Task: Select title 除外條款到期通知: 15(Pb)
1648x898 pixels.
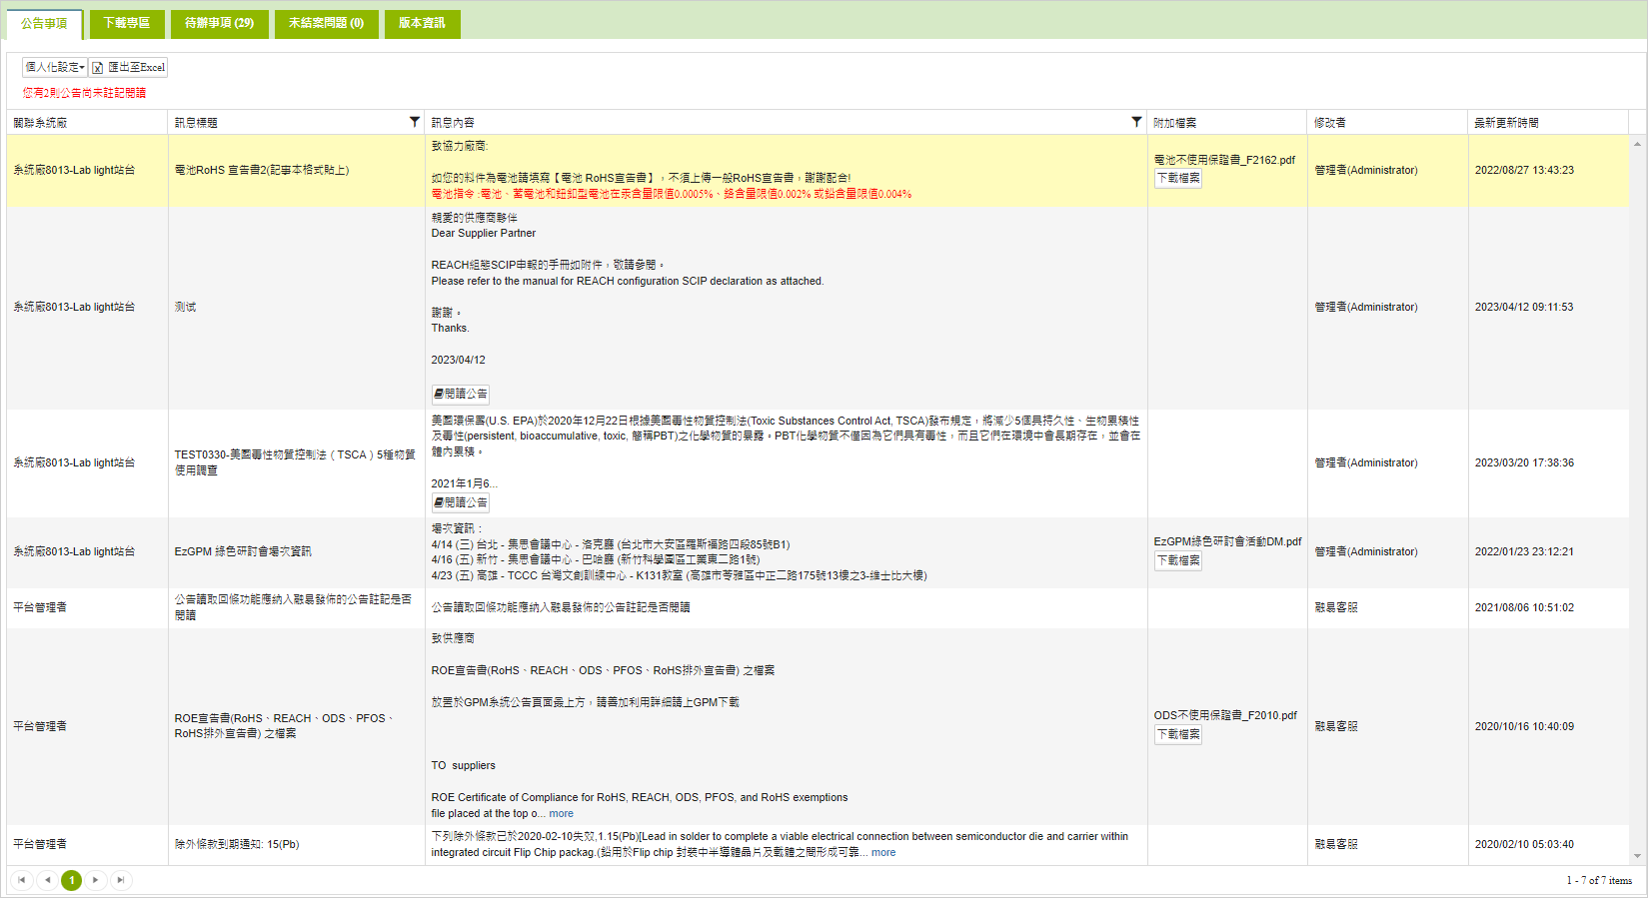Action: tap(237, 844)
